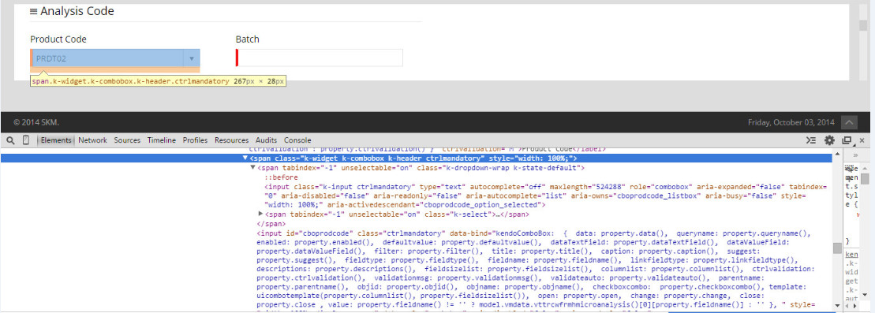Screen dimensions: 875x313
Task: Toggle the device mode phone icon
Action: pos(26,140)
